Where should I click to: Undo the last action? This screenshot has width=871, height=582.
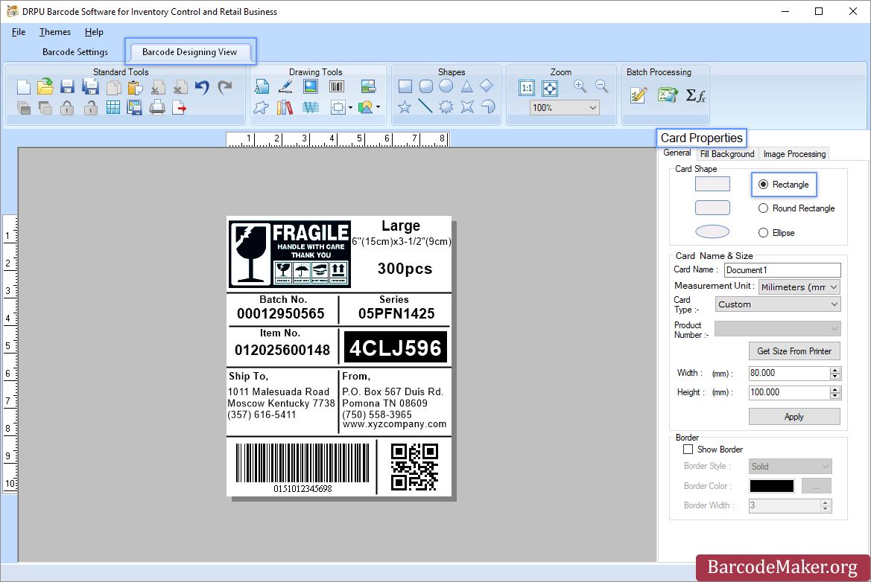202,87
